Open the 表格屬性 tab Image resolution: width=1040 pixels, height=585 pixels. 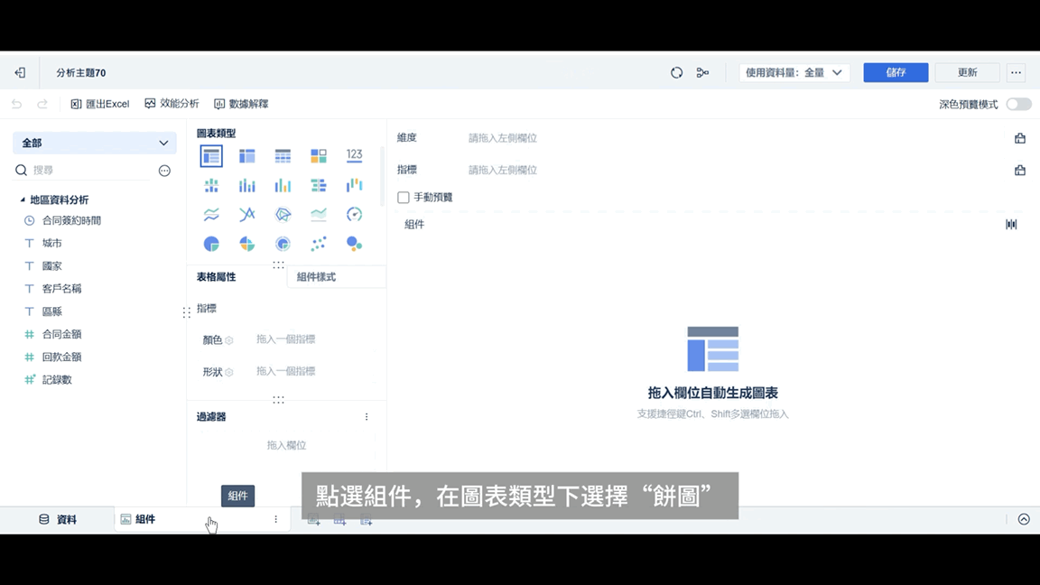[217, 277]
